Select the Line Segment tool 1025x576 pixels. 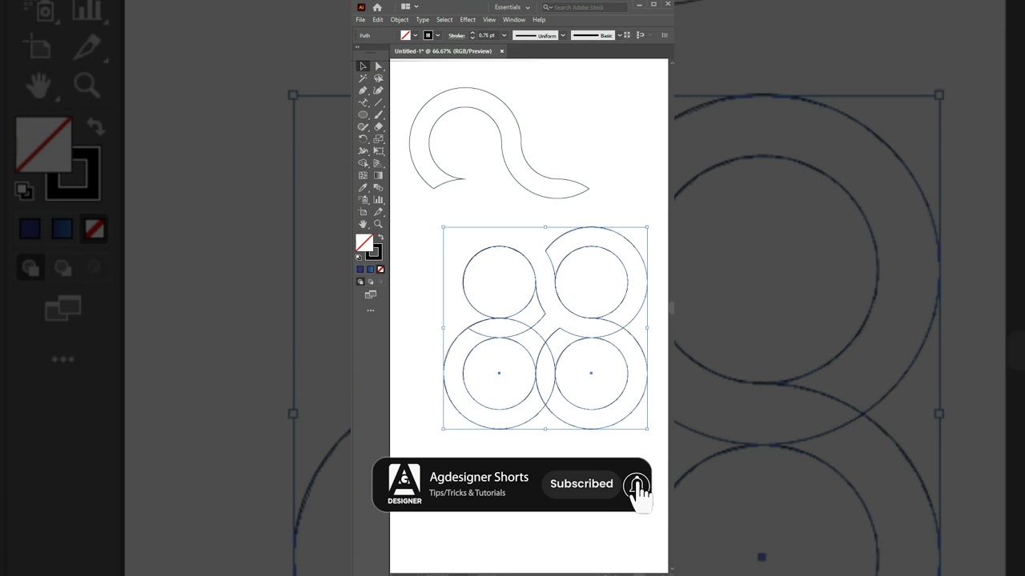point(379,102)
